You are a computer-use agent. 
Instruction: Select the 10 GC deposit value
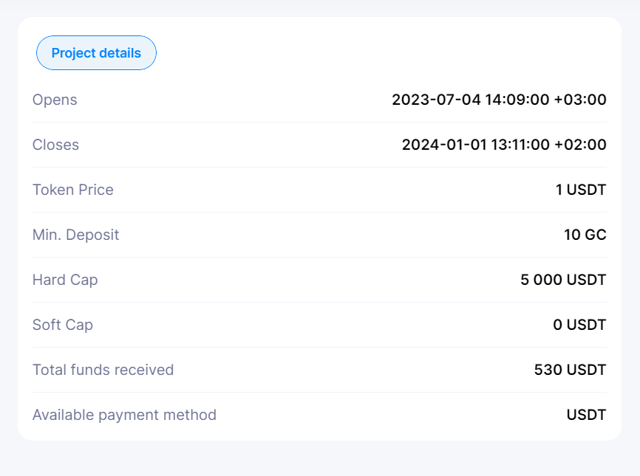(x=585, y=235)
